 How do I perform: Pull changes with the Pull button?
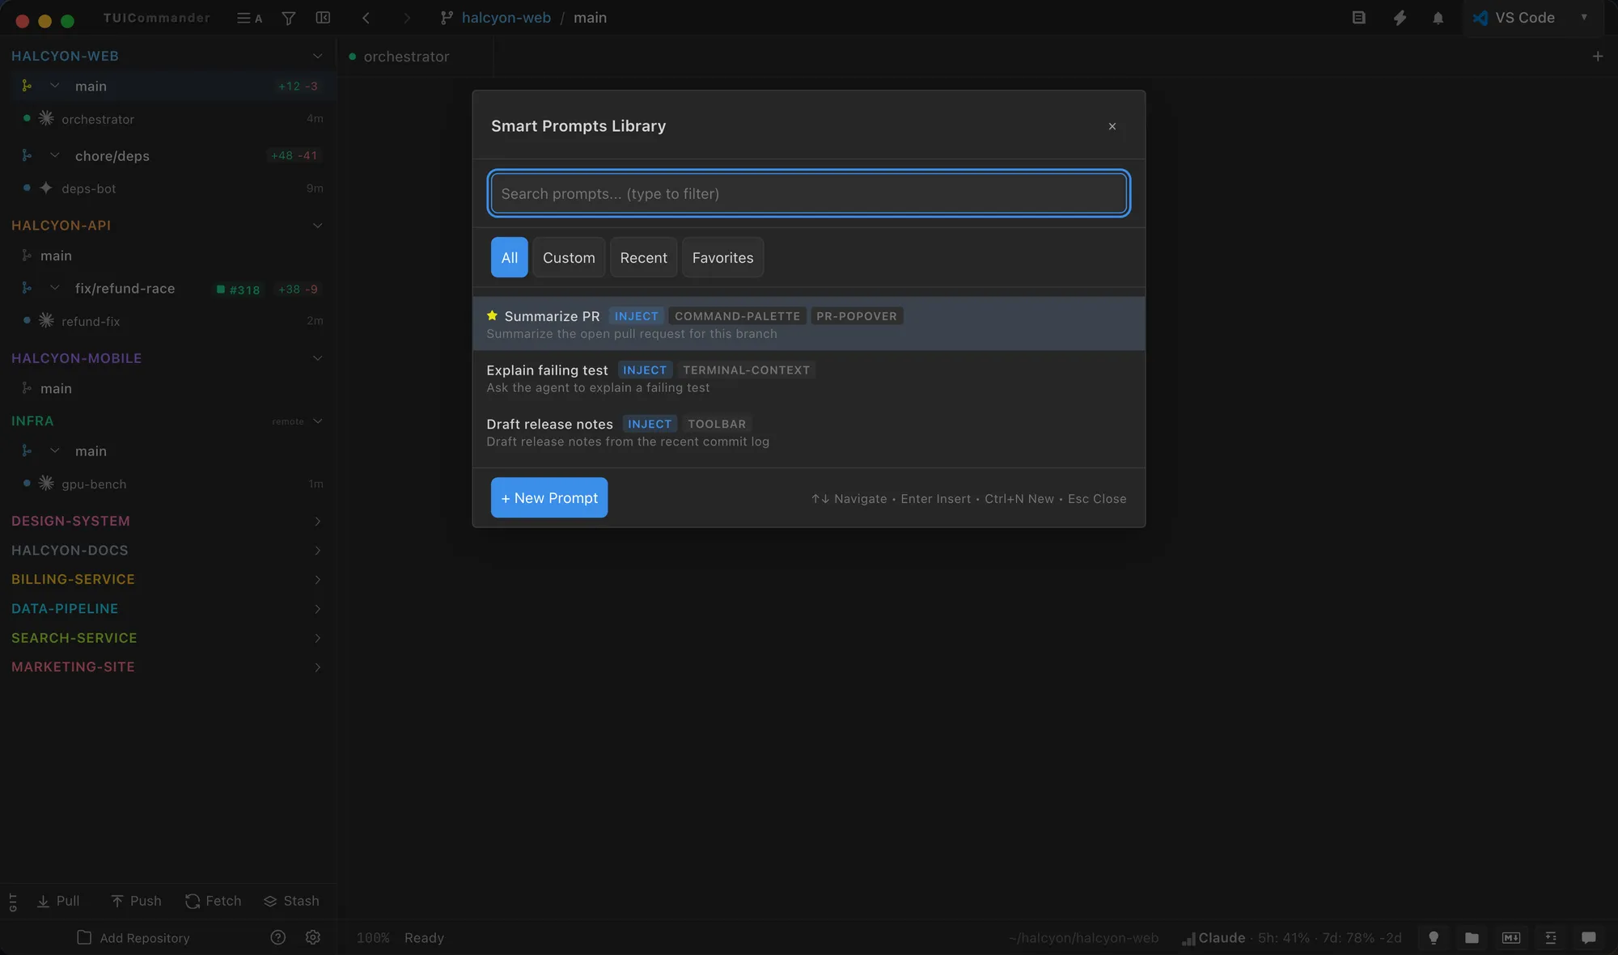(x=58, y=901)
